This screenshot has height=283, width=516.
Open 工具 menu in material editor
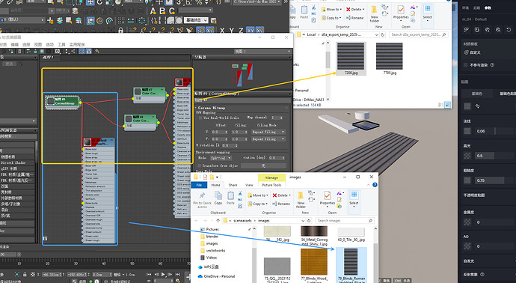pos(61,44)
